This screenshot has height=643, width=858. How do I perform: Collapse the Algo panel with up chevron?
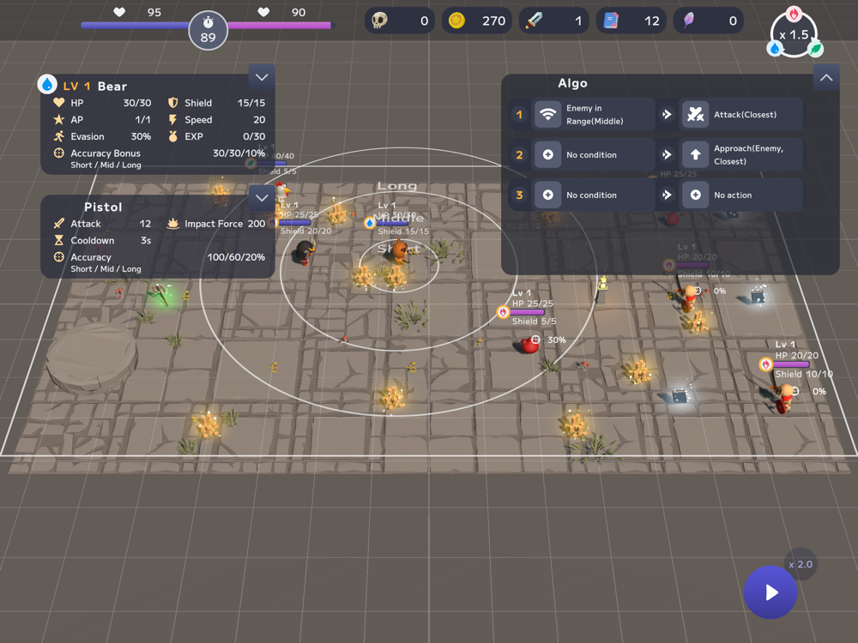pos(826,78)
